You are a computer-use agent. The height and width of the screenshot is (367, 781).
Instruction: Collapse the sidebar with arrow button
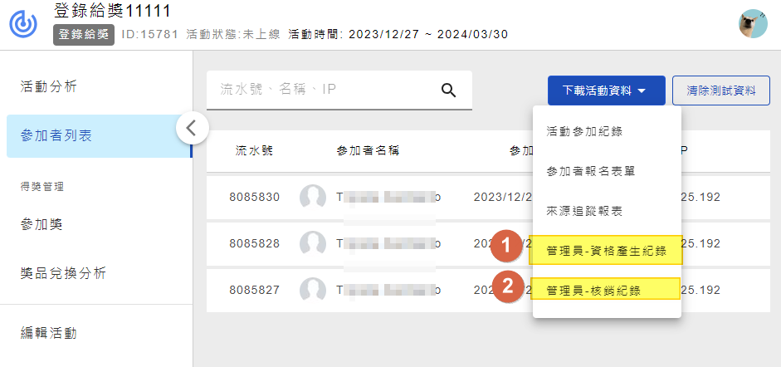click(x=192, y=128)
